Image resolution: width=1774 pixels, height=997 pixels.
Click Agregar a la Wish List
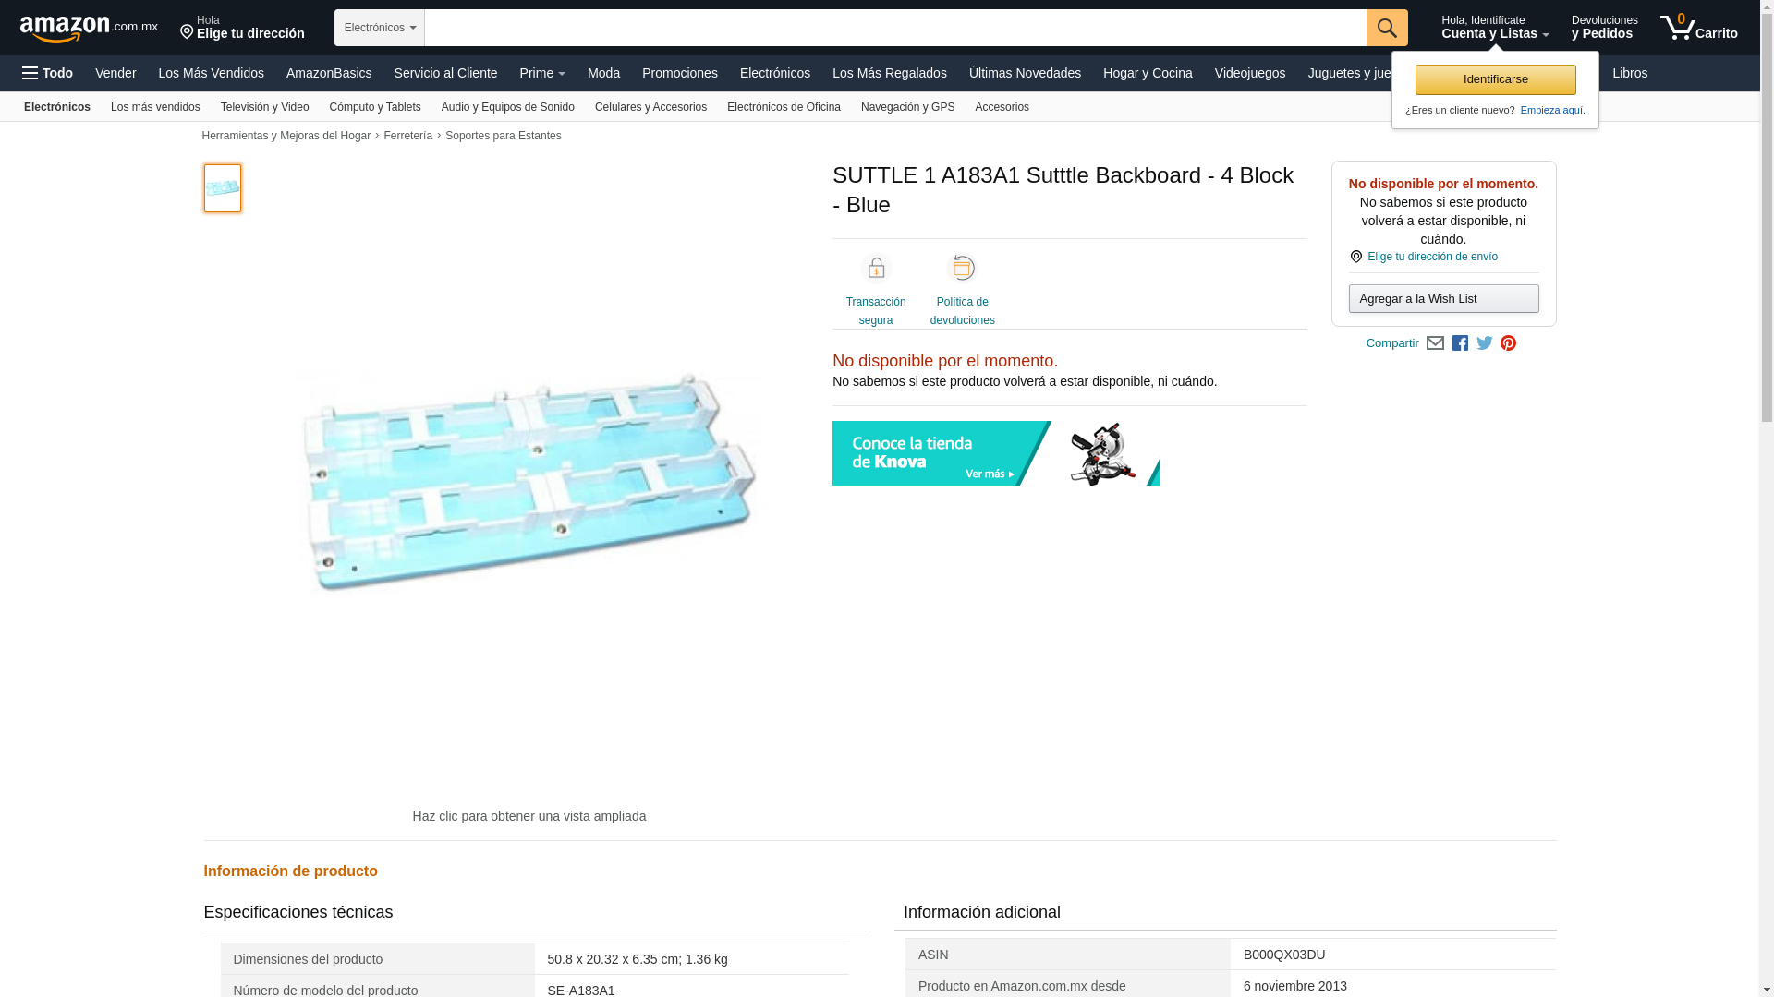point(1443,298)
